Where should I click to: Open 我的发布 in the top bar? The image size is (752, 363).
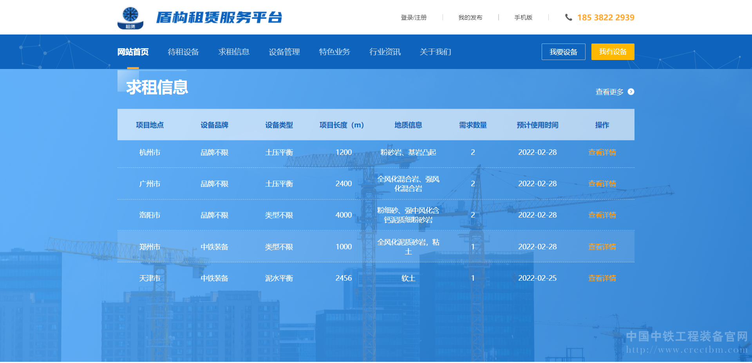click(x=470, y=18)
